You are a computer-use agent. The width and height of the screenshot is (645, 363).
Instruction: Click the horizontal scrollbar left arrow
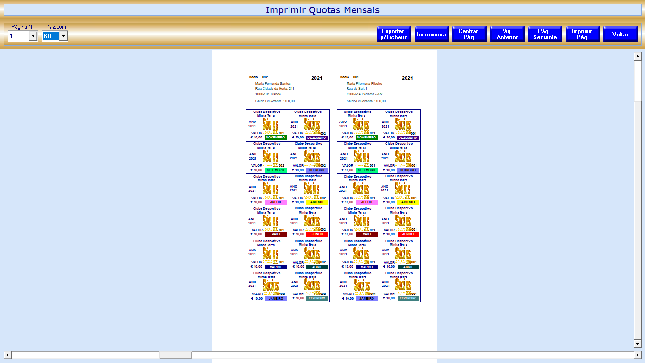click(x=7, y=355)
